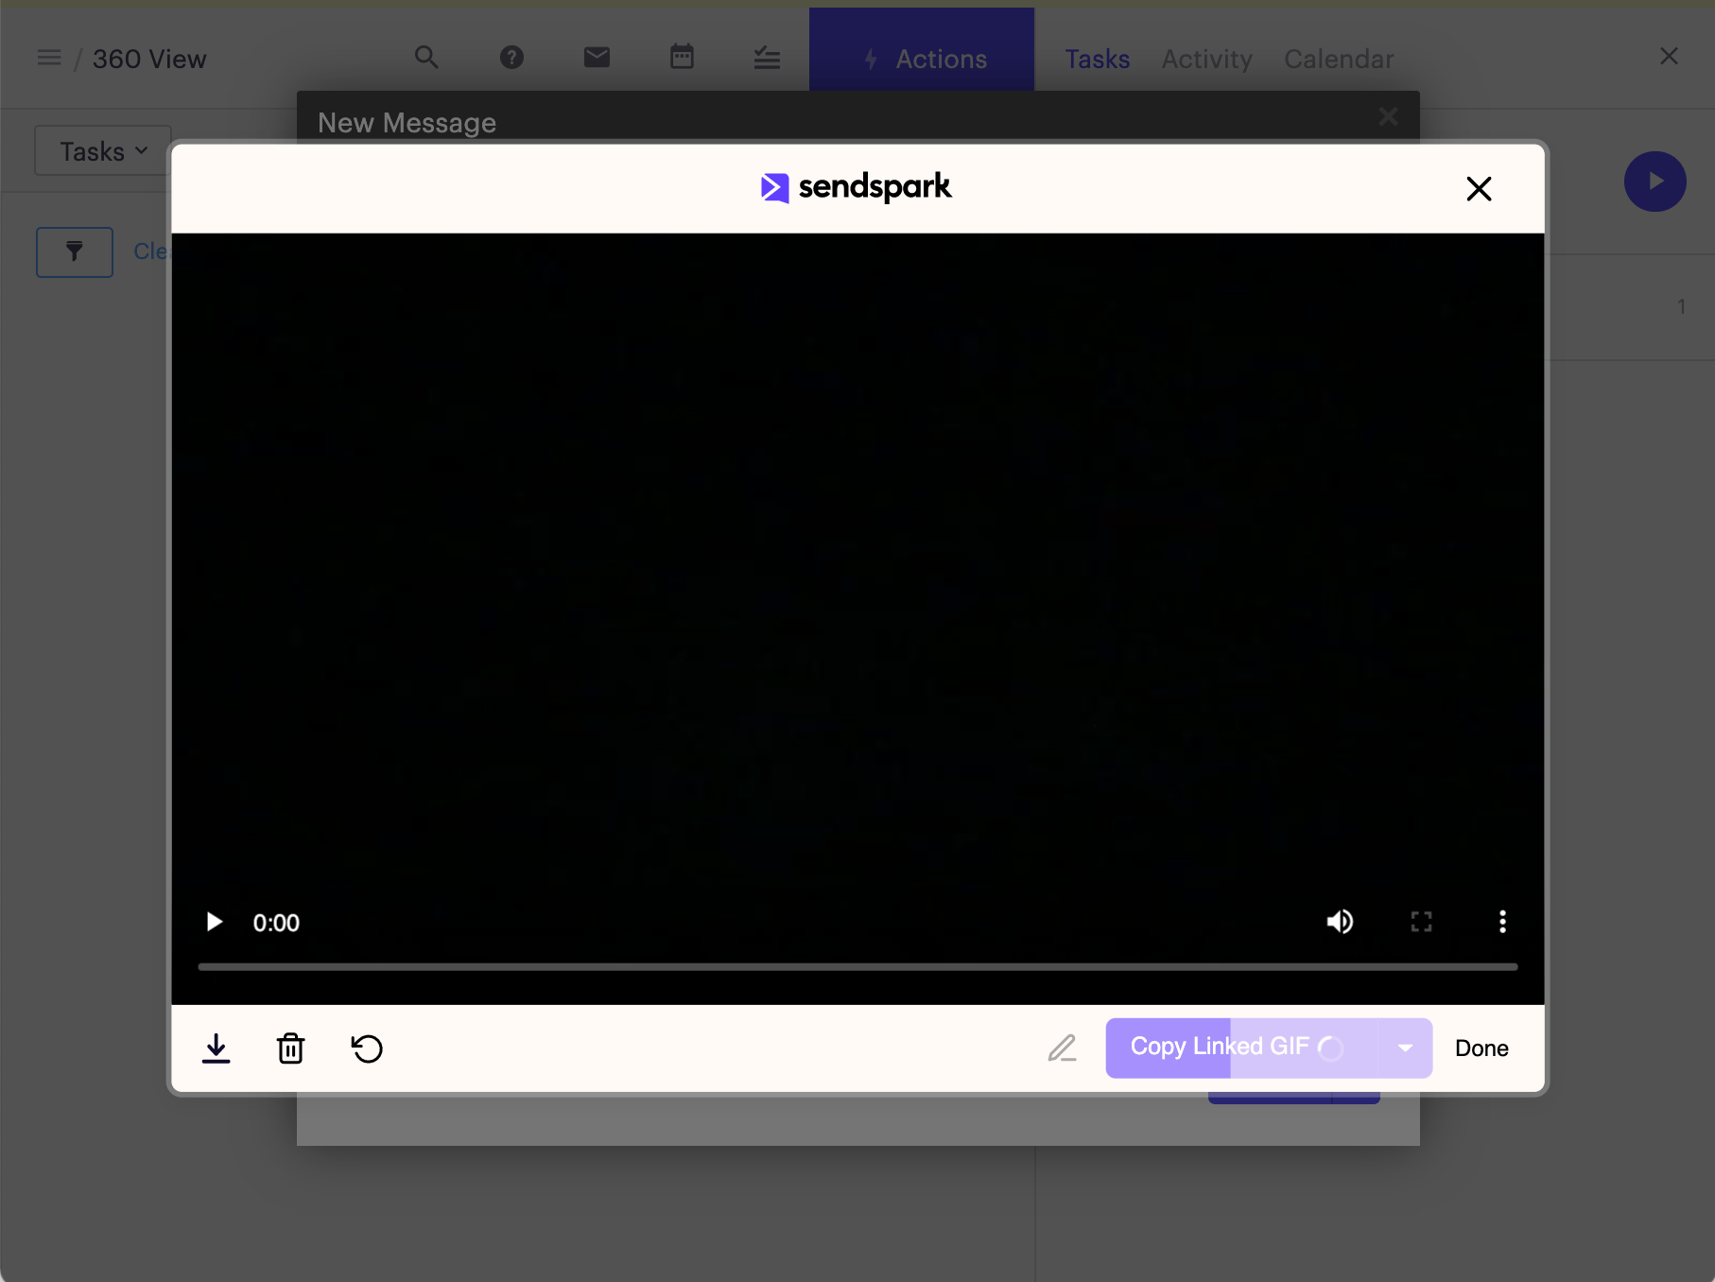Switch to the Calendar tab
Viewport: 1715px width, 1282px height.
tap(1339, 59)
